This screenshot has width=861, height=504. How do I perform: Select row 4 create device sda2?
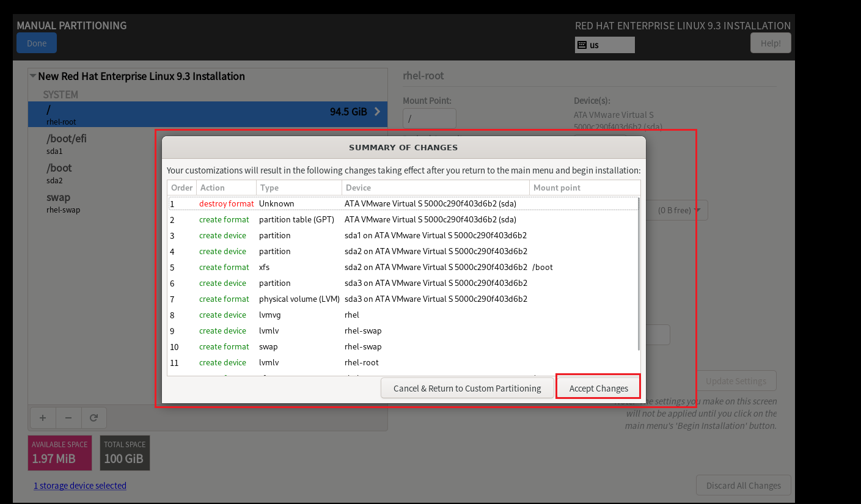coord(403,251)
